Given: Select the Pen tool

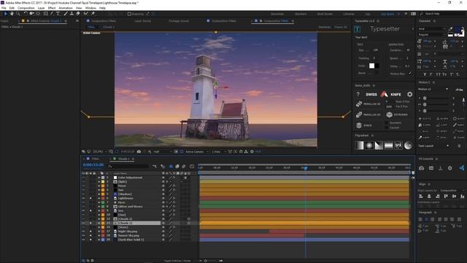Looking at the screenshot, I should [x=52, y=14].
